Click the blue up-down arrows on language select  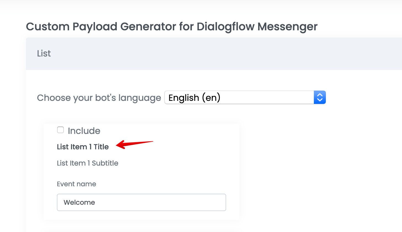pos(320,98)
